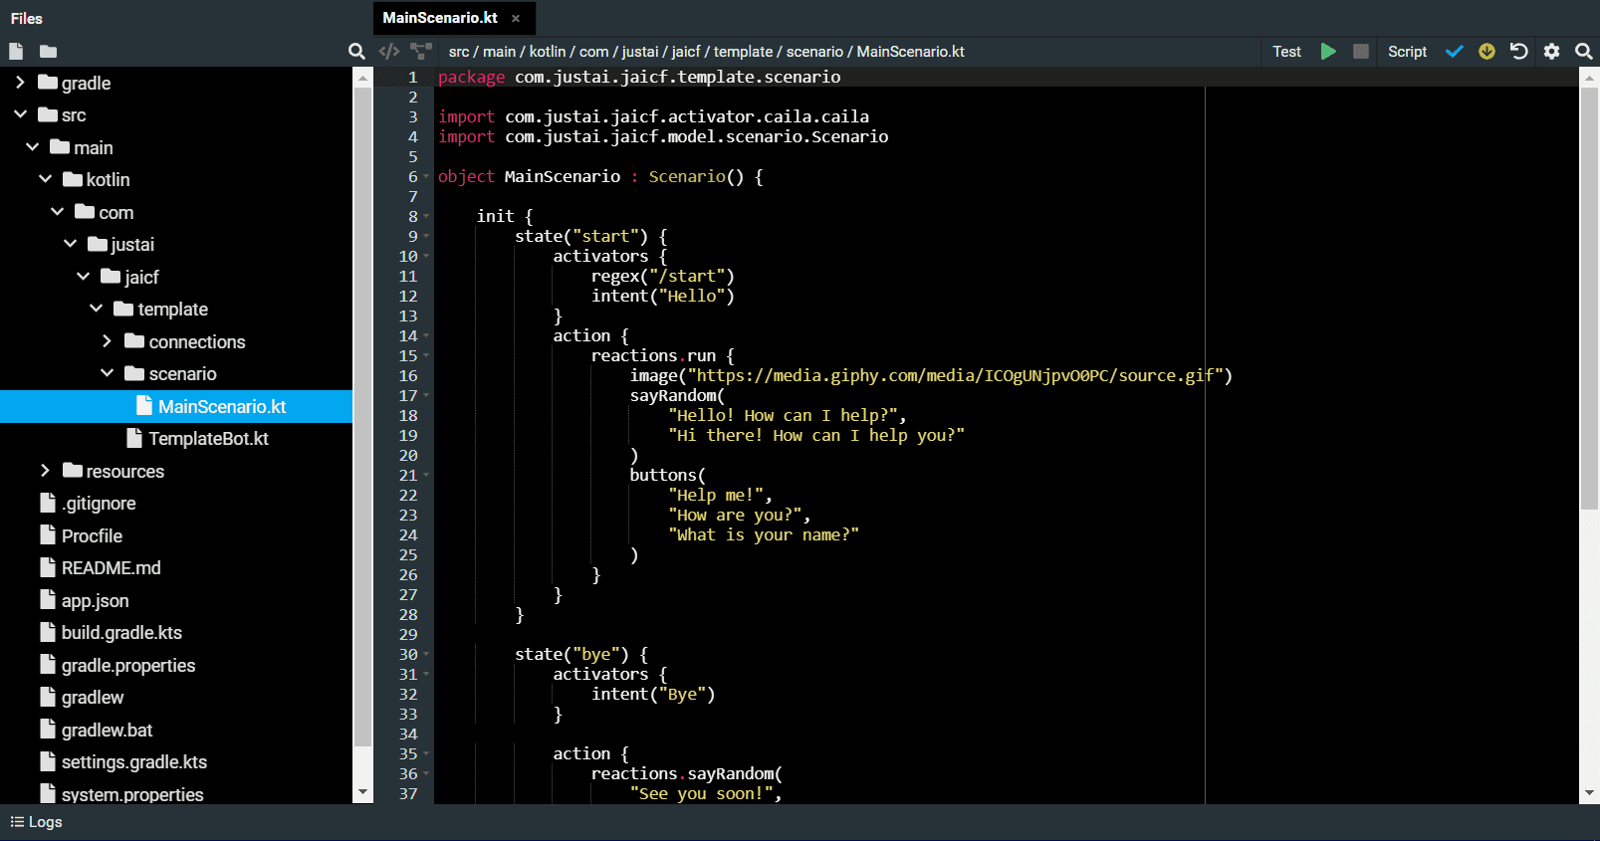1600x841 pixels.
Task: Open gradle.properties file
Action: (128, 665)
